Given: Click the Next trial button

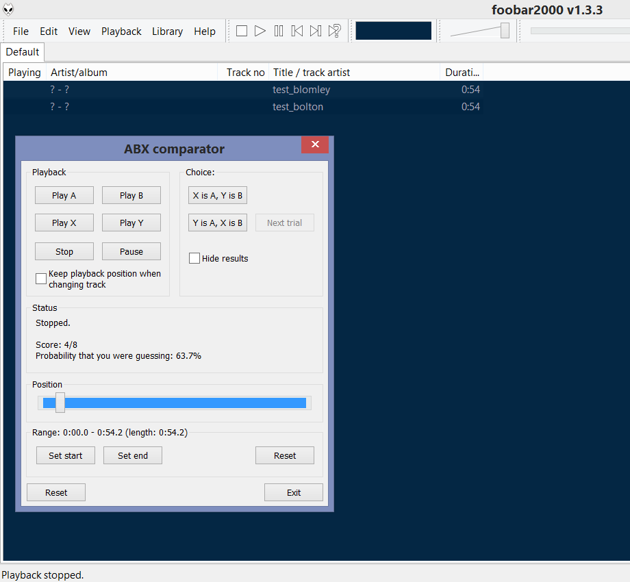Looking at the screenshot, I should [x=284, y=223].
